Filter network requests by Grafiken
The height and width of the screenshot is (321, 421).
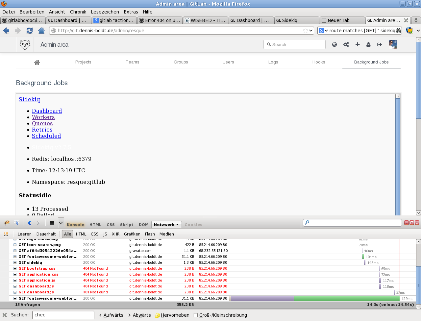pos(132,234)
